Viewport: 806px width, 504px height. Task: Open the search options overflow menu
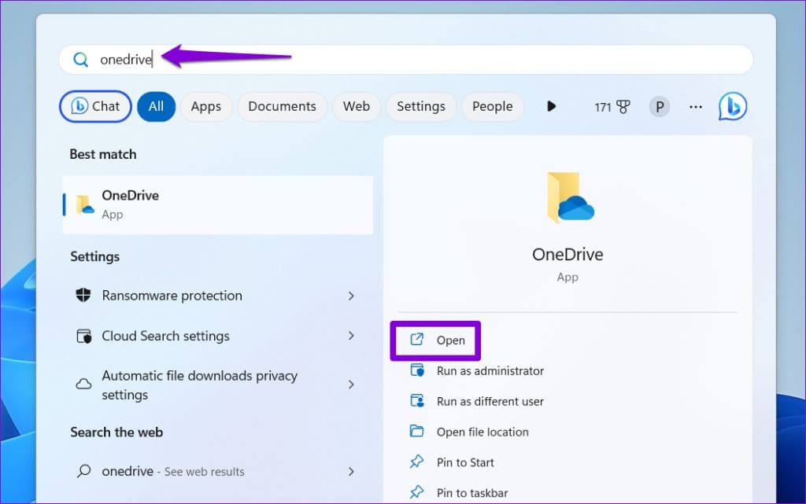pyautogui.click(x=695, y=106)
